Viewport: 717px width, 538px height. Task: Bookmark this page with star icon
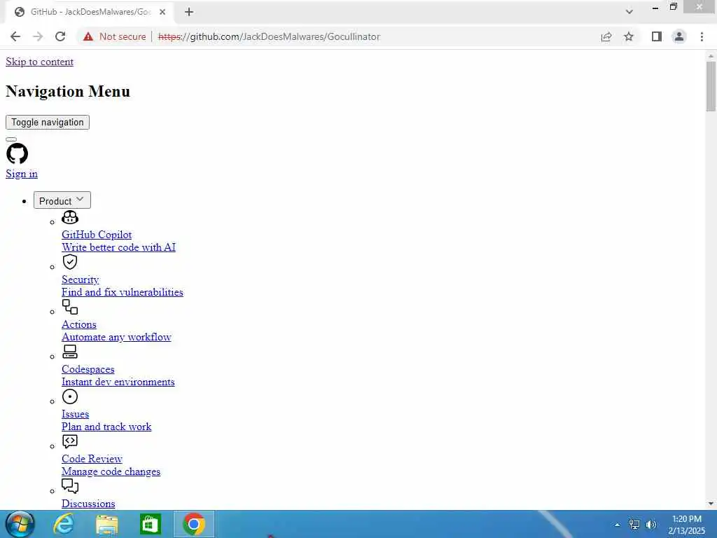click(629, 36)
